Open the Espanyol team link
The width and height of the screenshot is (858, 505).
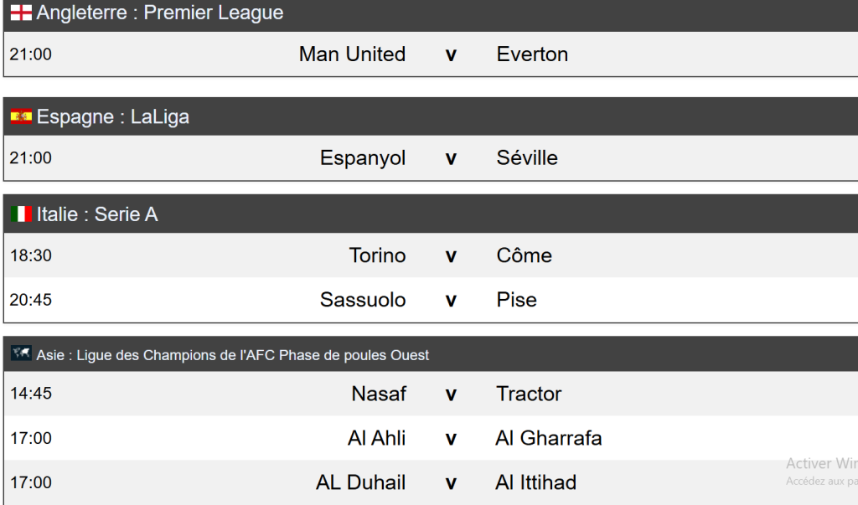click(363, 158)
